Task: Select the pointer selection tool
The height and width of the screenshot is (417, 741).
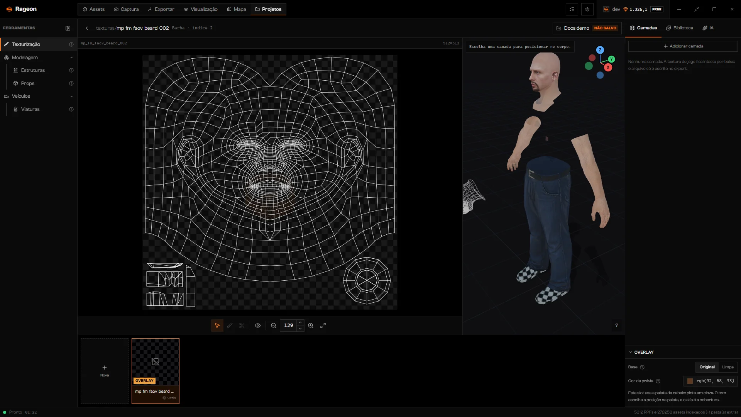Action: (x=217, y=325)
